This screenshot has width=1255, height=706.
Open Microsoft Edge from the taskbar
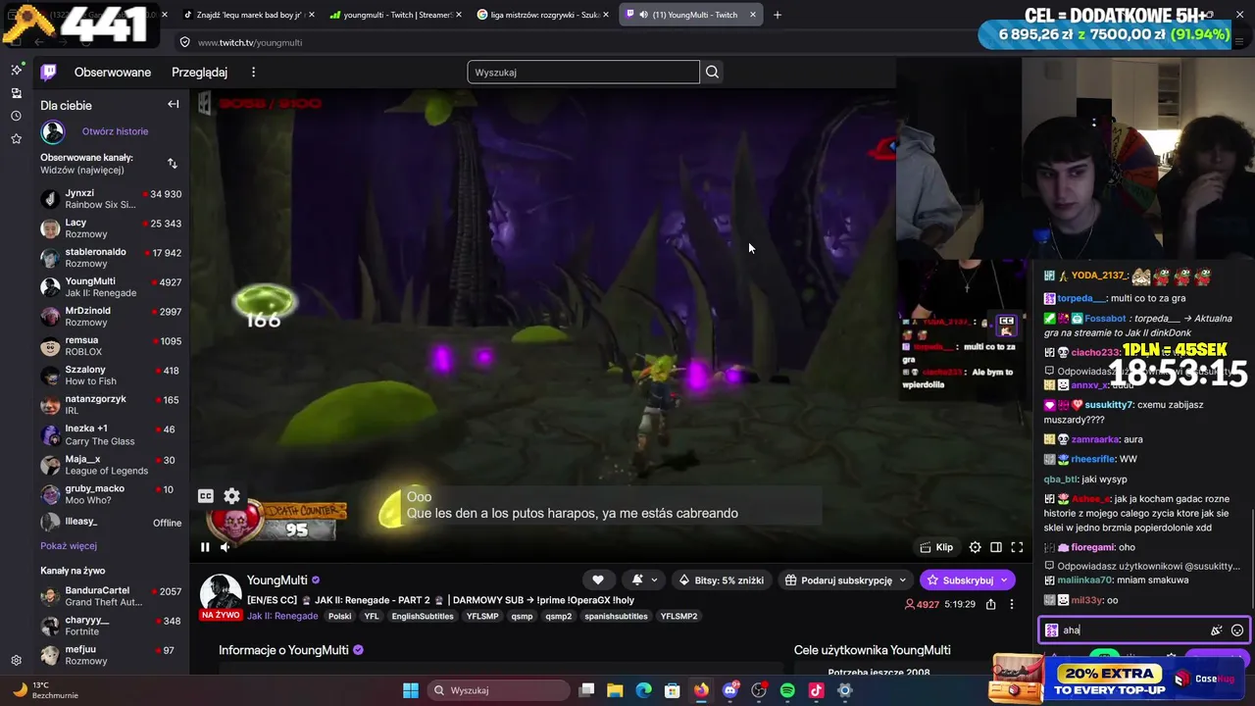click(x=643, y=690)
